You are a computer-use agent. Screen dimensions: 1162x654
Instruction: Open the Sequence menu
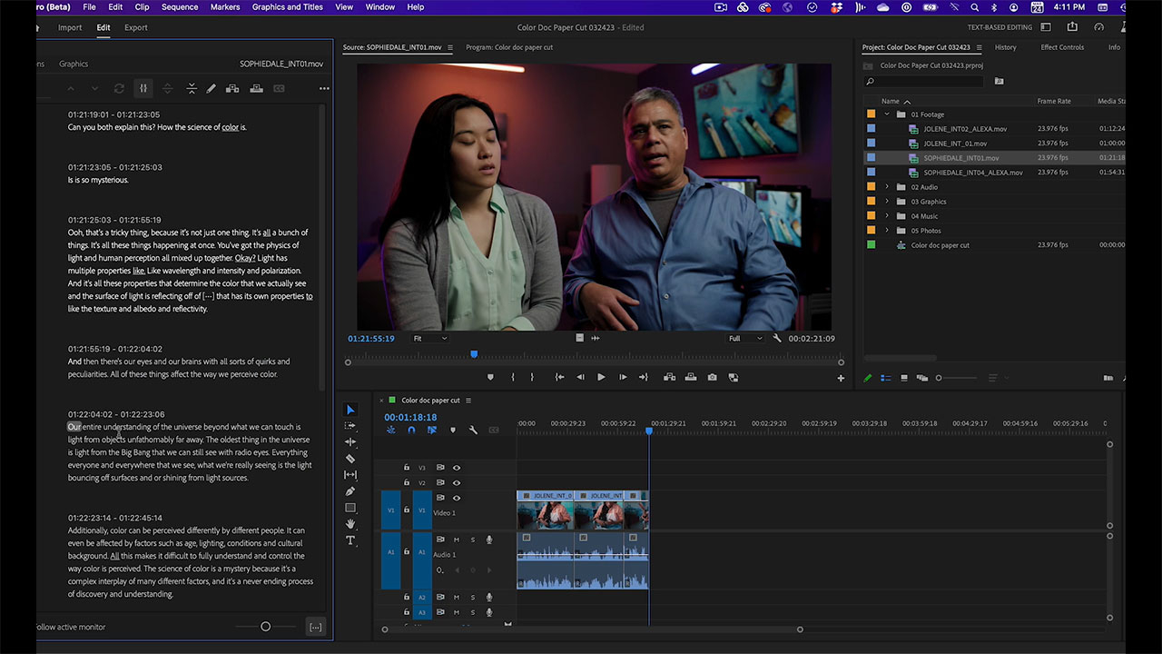coord(180,7)
